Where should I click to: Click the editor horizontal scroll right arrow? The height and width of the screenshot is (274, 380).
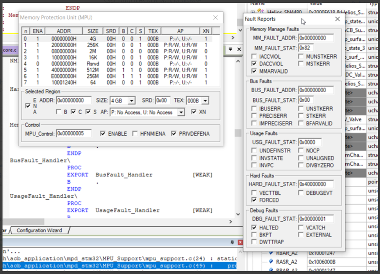(x=230, y=221)
